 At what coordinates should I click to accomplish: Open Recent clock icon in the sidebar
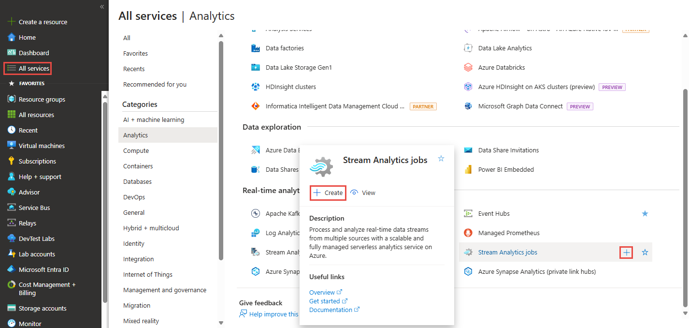(12, 130)
